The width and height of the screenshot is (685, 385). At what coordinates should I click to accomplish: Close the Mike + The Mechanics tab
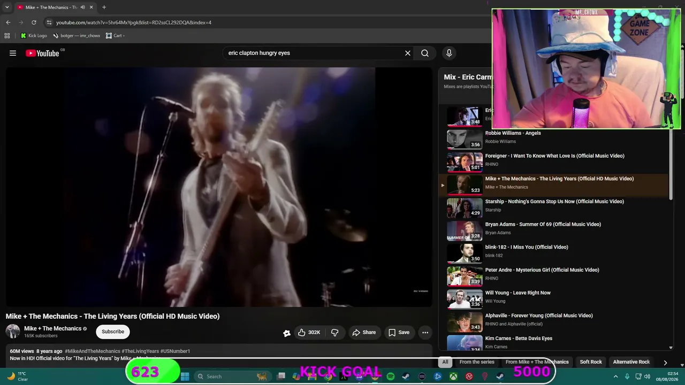coord(91,7)
